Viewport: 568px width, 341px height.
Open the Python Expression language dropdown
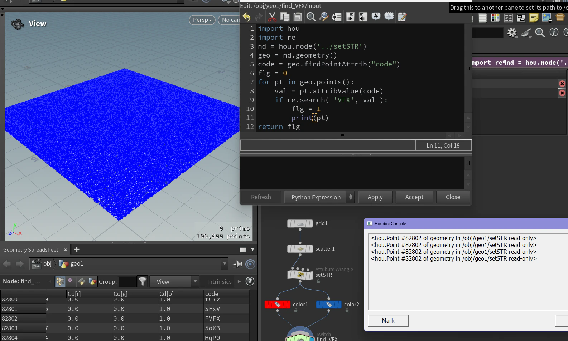(319, 197)
